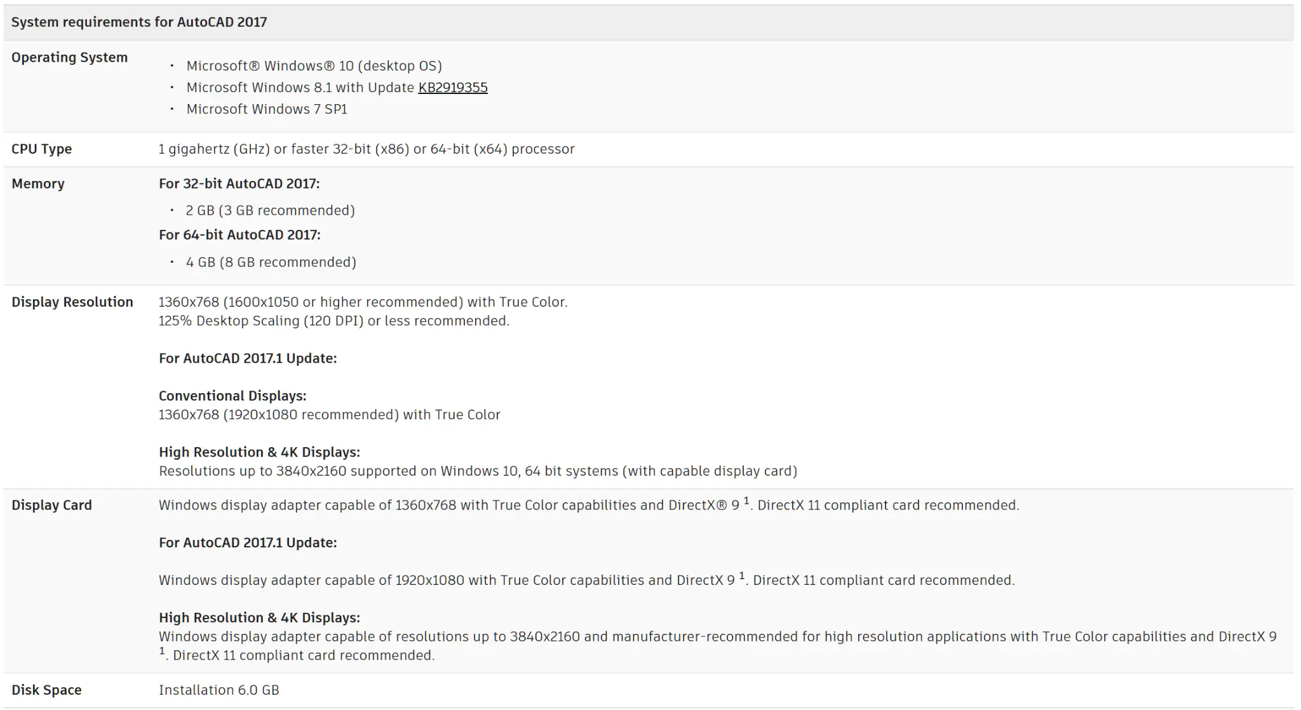
Task: Click the CPU Type row label
Action: [x=41, y=149]
